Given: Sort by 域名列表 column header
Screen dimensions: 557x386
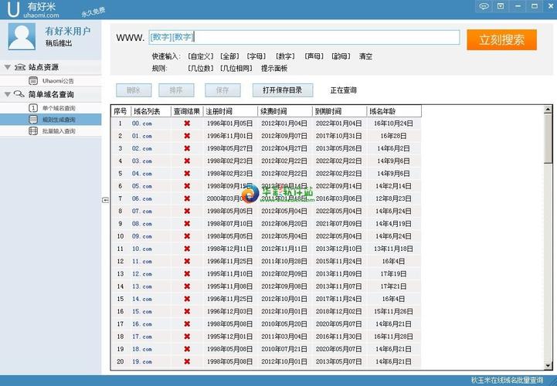Looking at the screenshot, I should (x=151, y=111).
